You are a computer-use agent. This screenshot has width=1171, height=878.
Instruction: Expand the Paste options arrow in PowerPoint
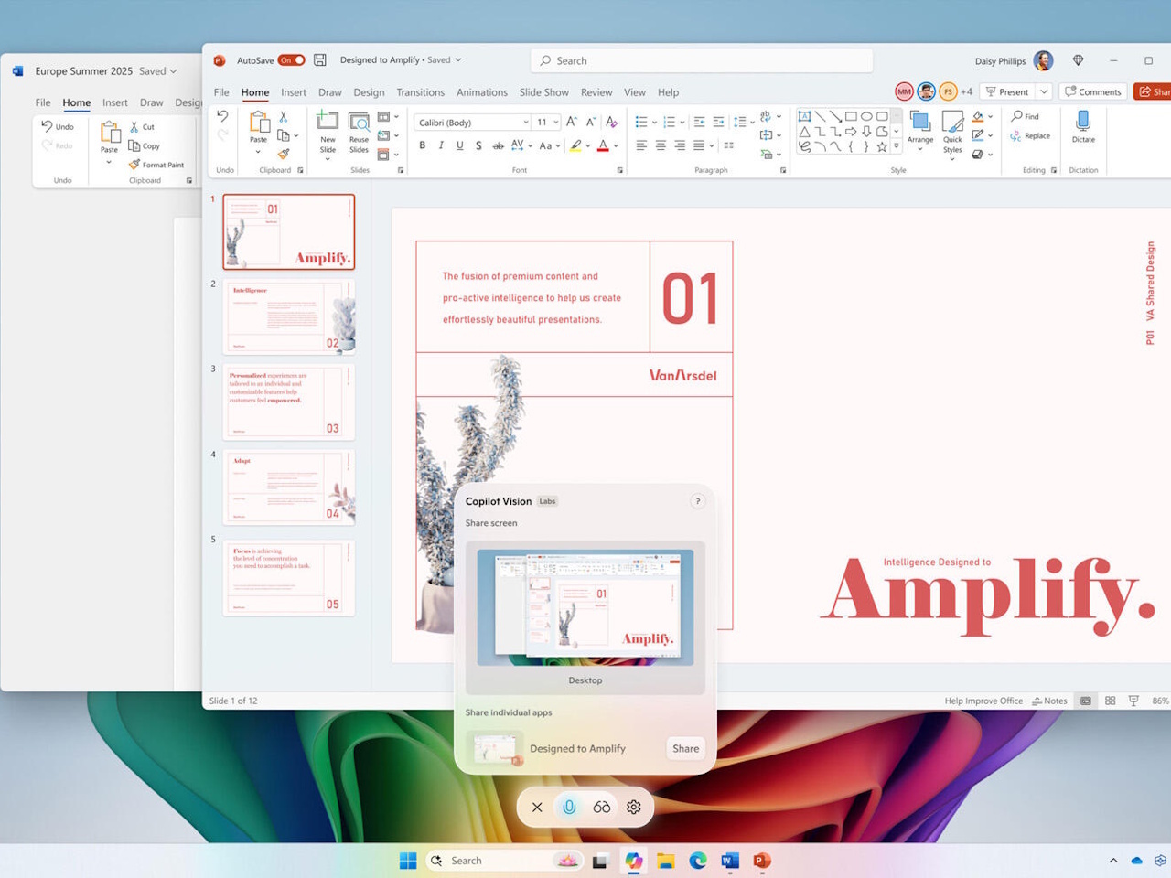259,152
